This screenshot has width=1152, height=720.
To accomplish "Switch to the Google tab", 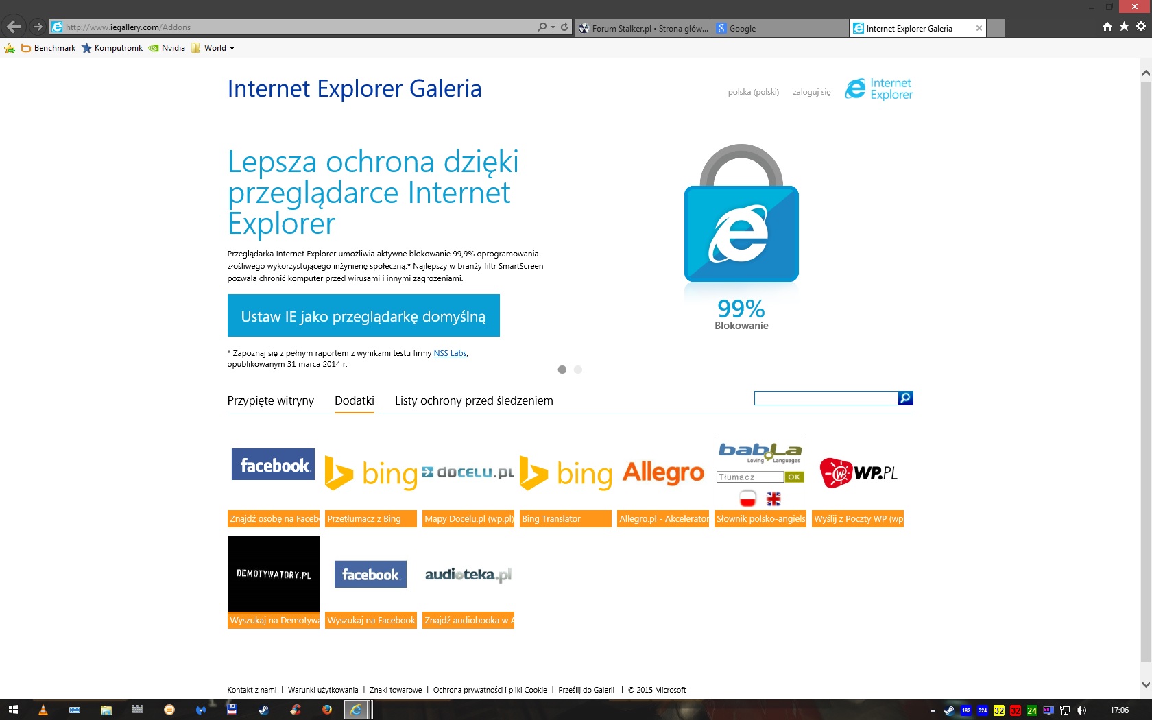I will [780, 28].
